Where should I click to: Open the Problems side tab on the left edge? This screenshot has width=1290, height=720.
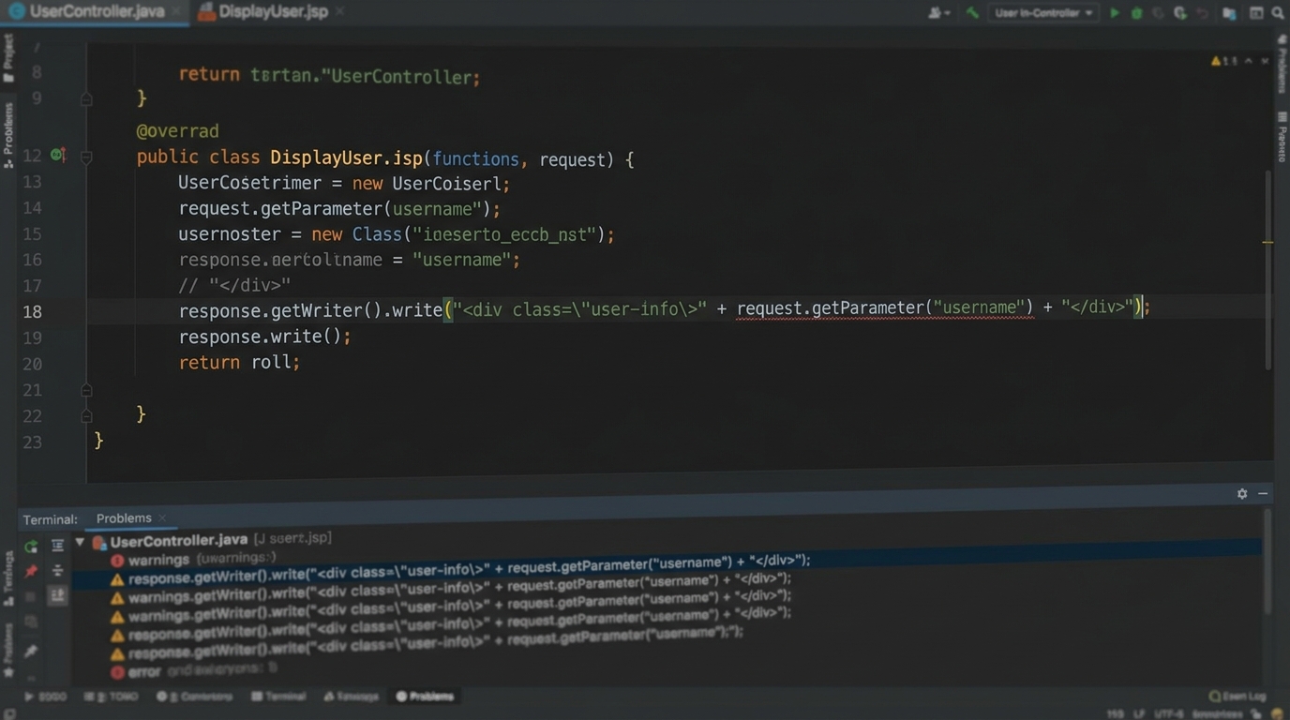8,134
